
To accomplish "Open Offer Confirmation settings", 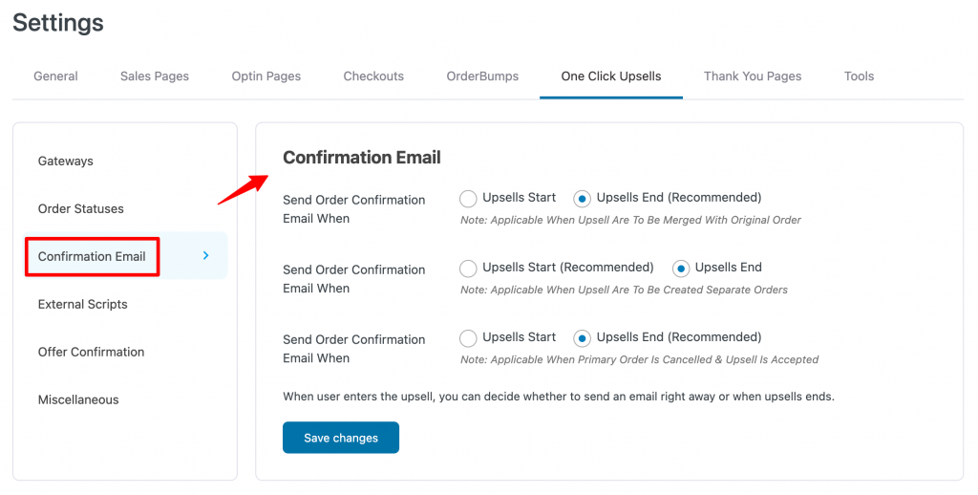I will [91, 352].
